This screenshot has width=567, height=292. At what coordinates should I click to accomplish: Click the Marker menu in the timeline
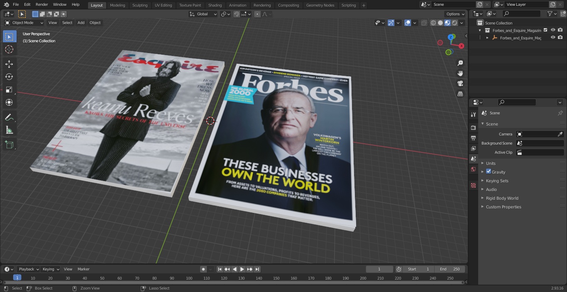tap(83, 269)
